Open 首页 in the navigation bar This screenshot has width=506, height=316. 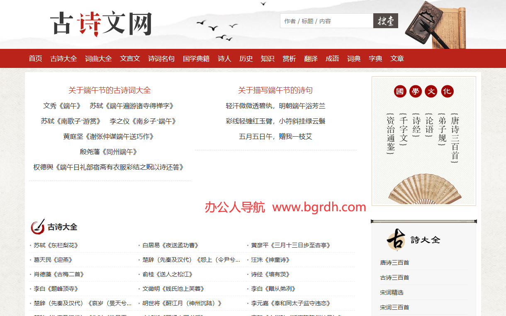coord(35,59)
